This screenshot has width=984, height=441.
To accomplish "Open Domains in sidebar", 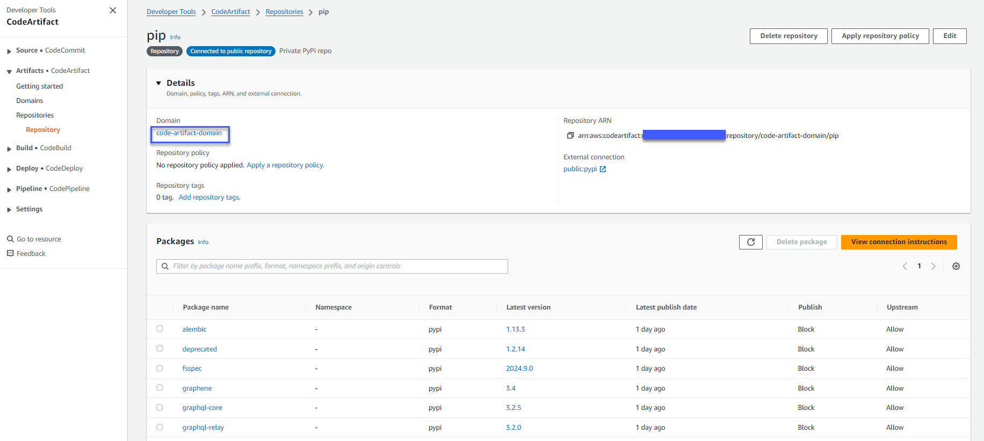I will pos(30,101).
